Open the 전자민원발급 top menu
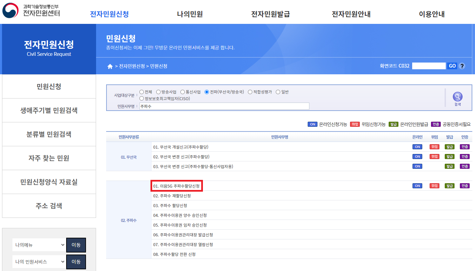Image resolution: width=475 pixels, height=271 pixels. coord(270,14)
